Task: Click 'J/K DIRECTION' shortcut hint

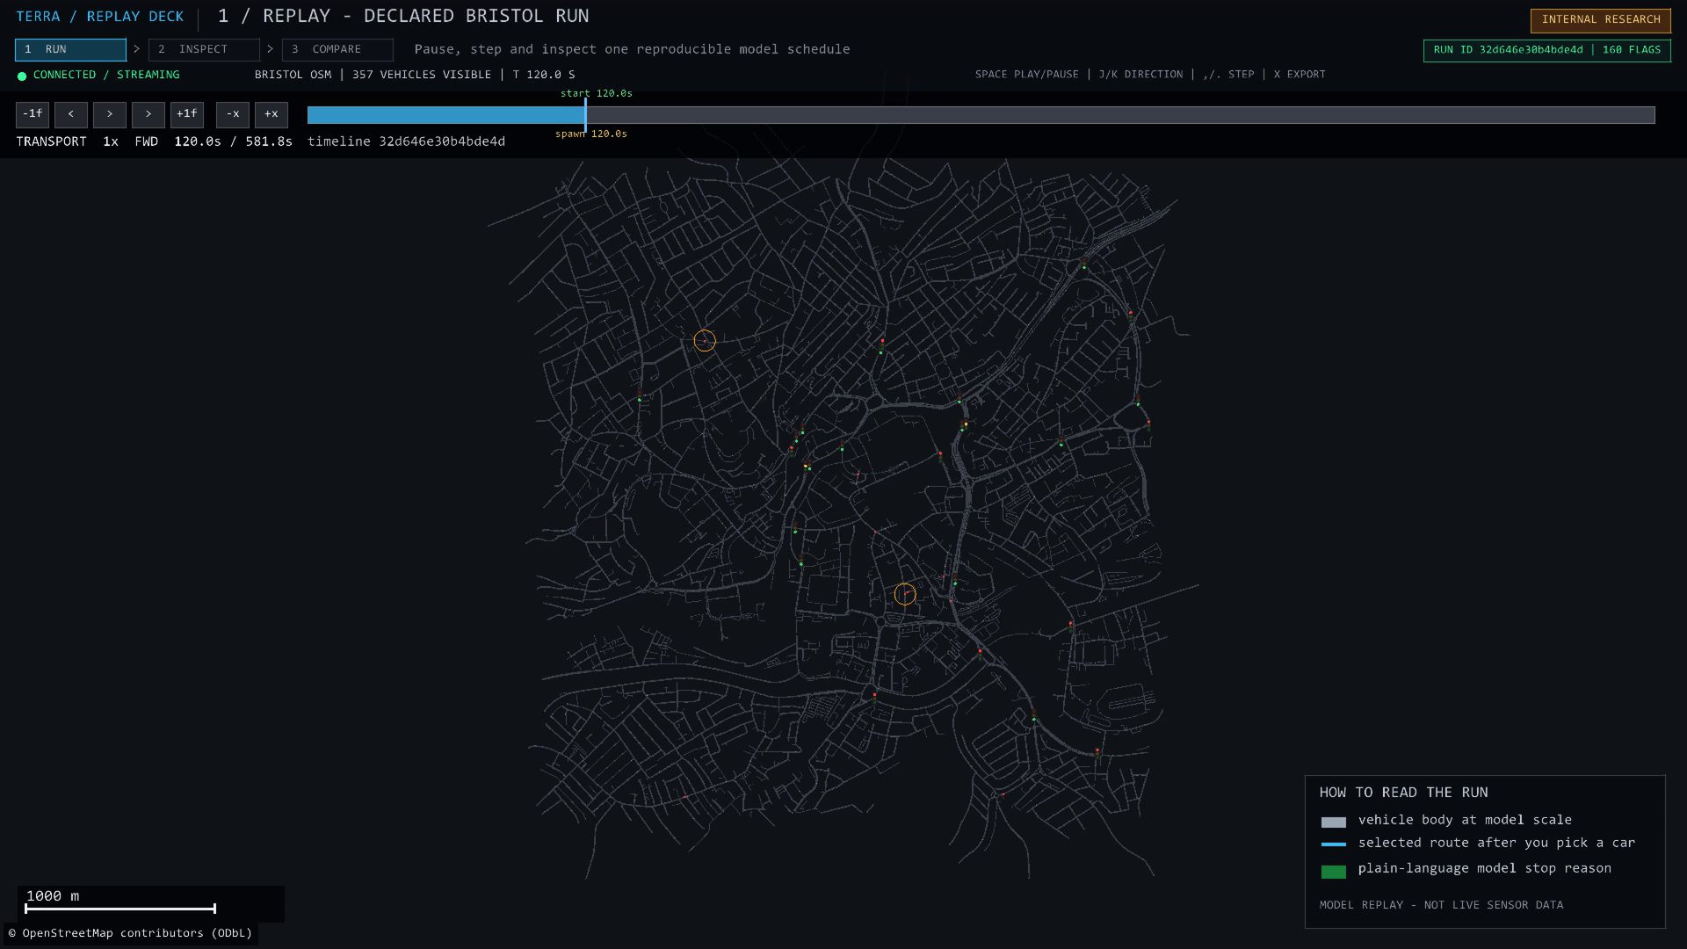Action: [x=1140, y=75]
